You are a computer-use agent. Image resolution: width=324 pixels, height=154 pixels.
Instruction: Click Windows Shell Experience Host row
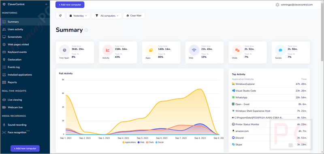pos(269,111)
